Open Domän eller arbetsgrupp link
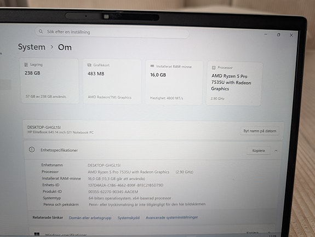Viewport: 315px width, 237px height. coord(90,218)
